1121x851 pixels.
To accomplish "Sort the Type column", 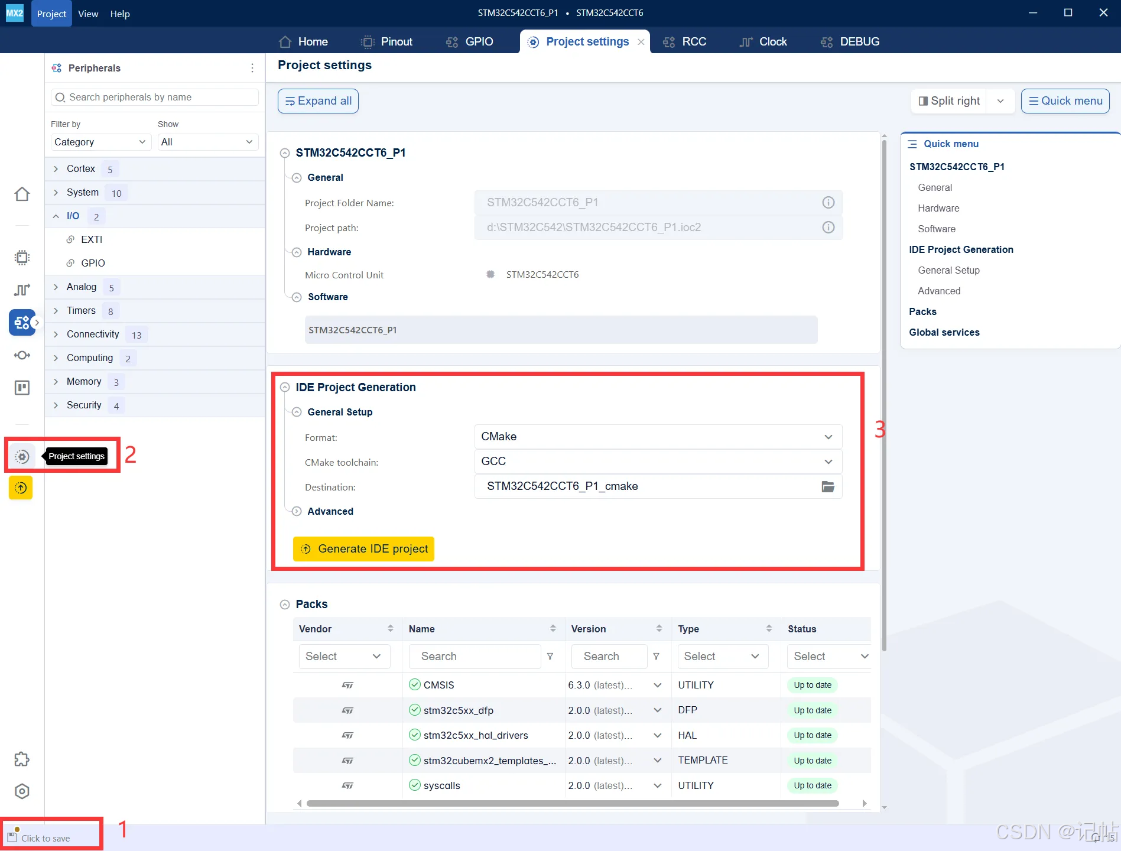I will tap(769, 629).
